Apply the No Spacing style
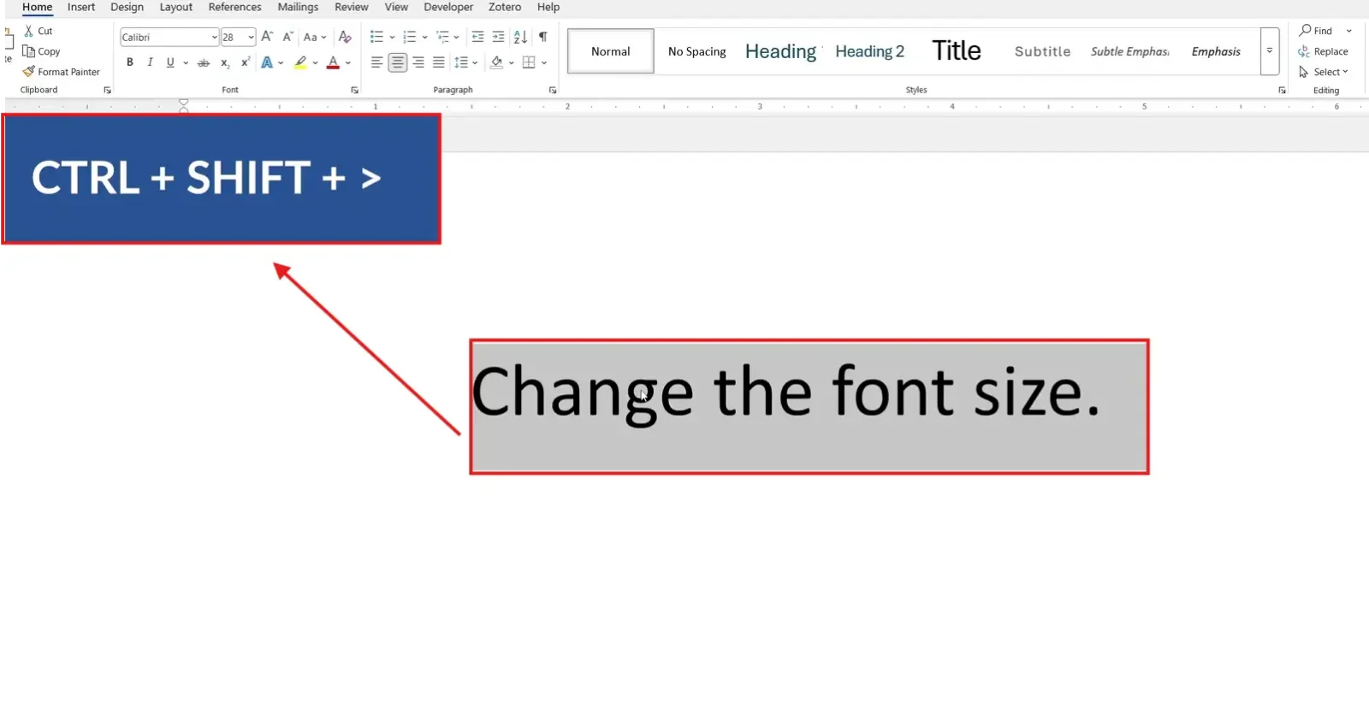1369x714 pixels. (696, 51)
